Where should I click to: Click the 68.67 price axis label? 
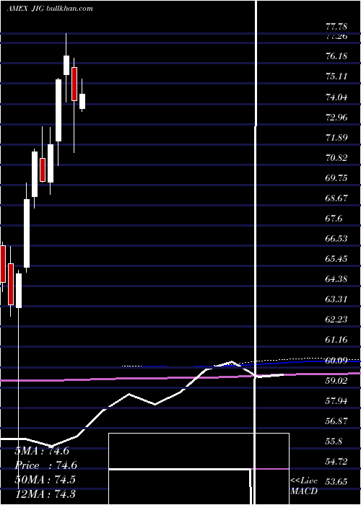[337, 198]
